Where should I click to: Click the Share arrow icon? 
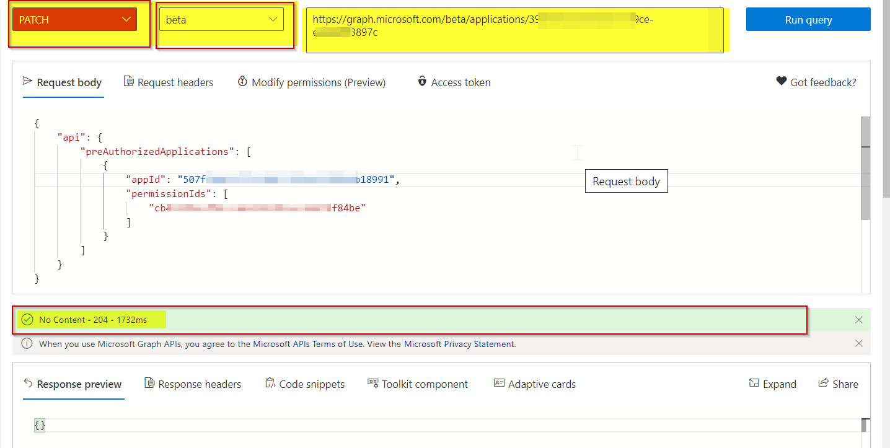(824, 383)
